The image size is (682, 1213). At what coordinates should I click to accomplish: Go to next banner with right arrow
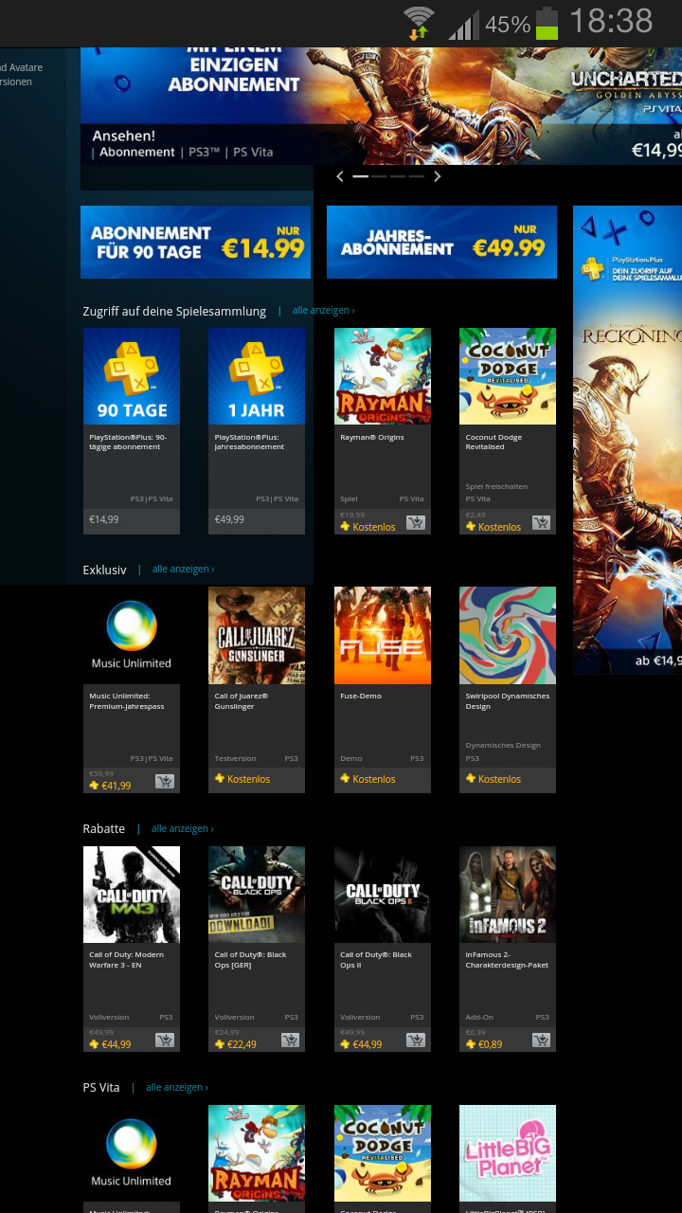[x=437, y=176]
